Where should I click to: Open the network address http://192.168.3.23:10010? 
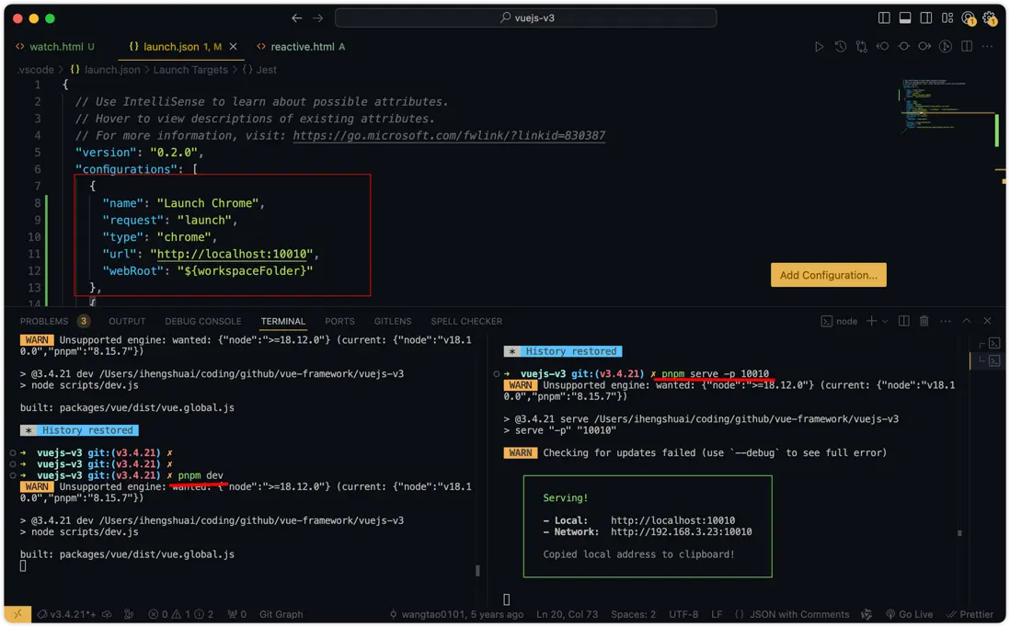point(681,532)
